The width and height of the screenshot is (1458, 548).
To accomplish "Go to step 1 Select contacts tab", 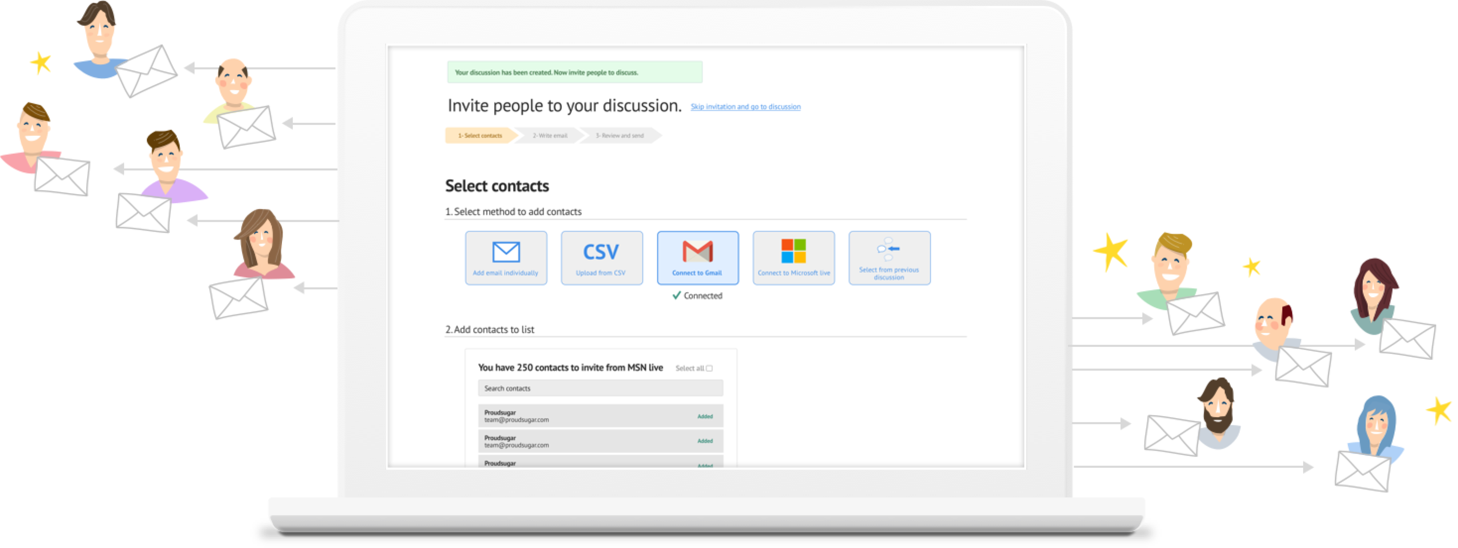I will click(480, 136).
